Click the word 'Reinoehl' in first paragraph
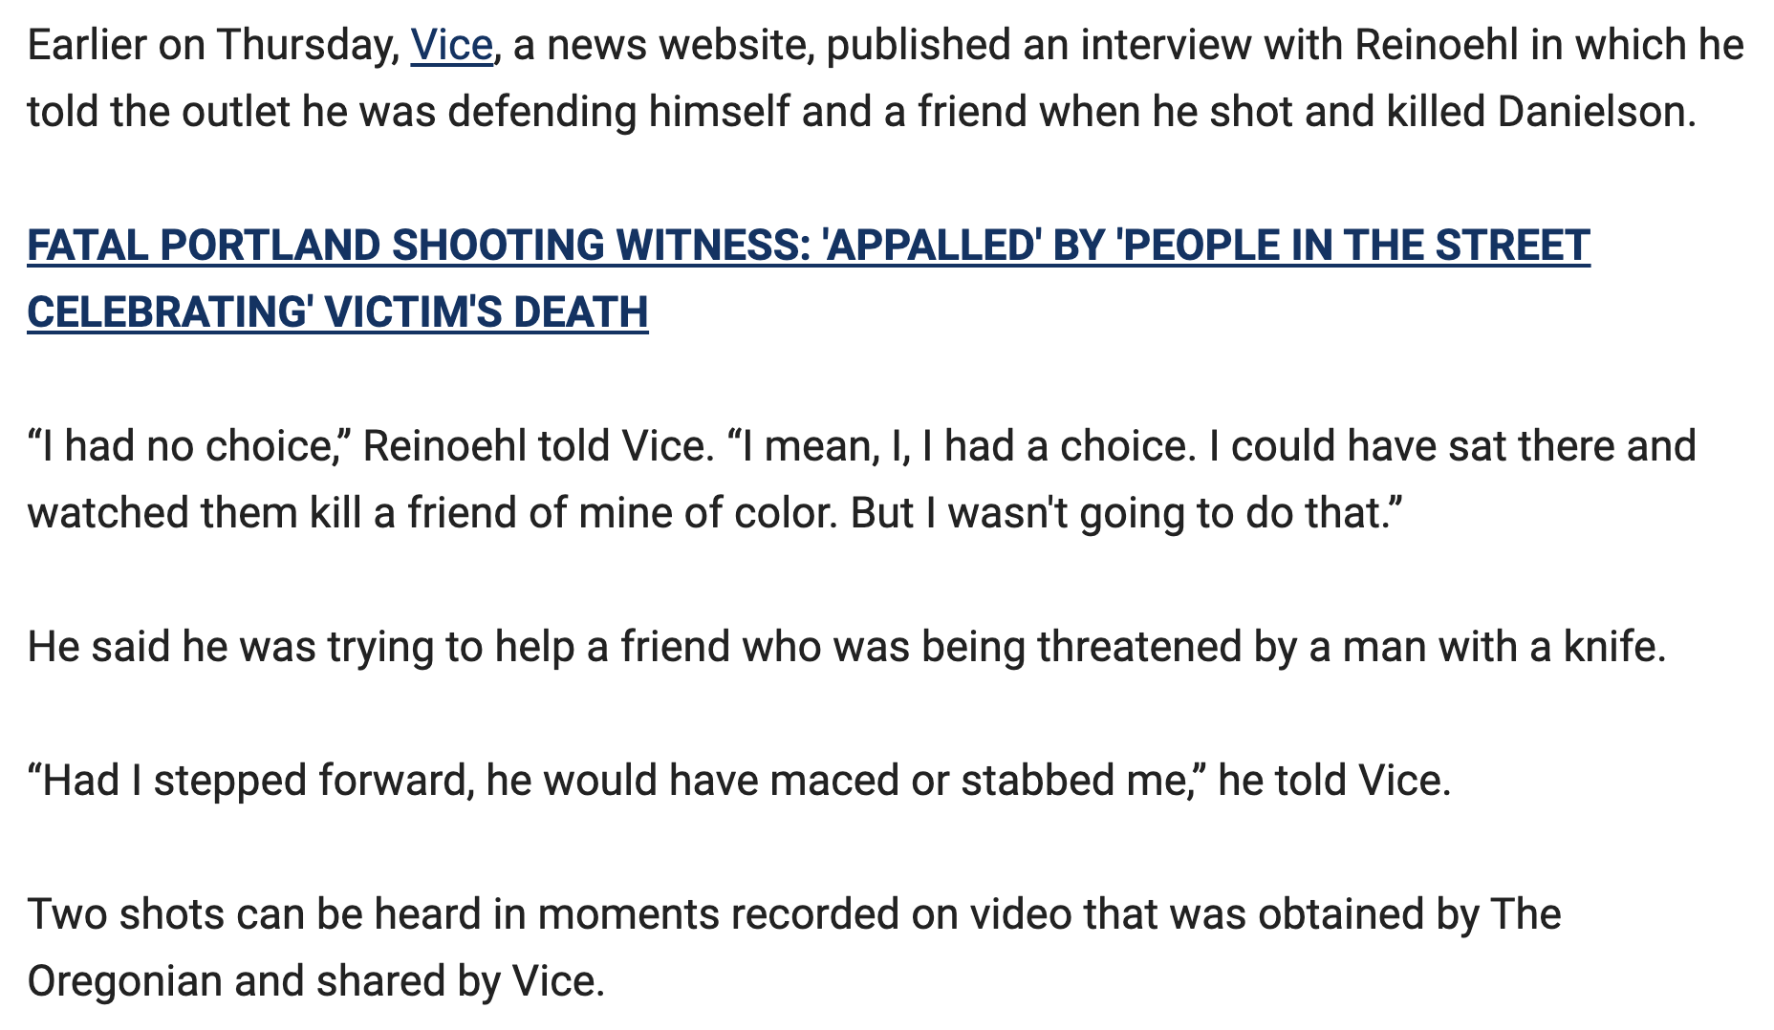 1437,45
